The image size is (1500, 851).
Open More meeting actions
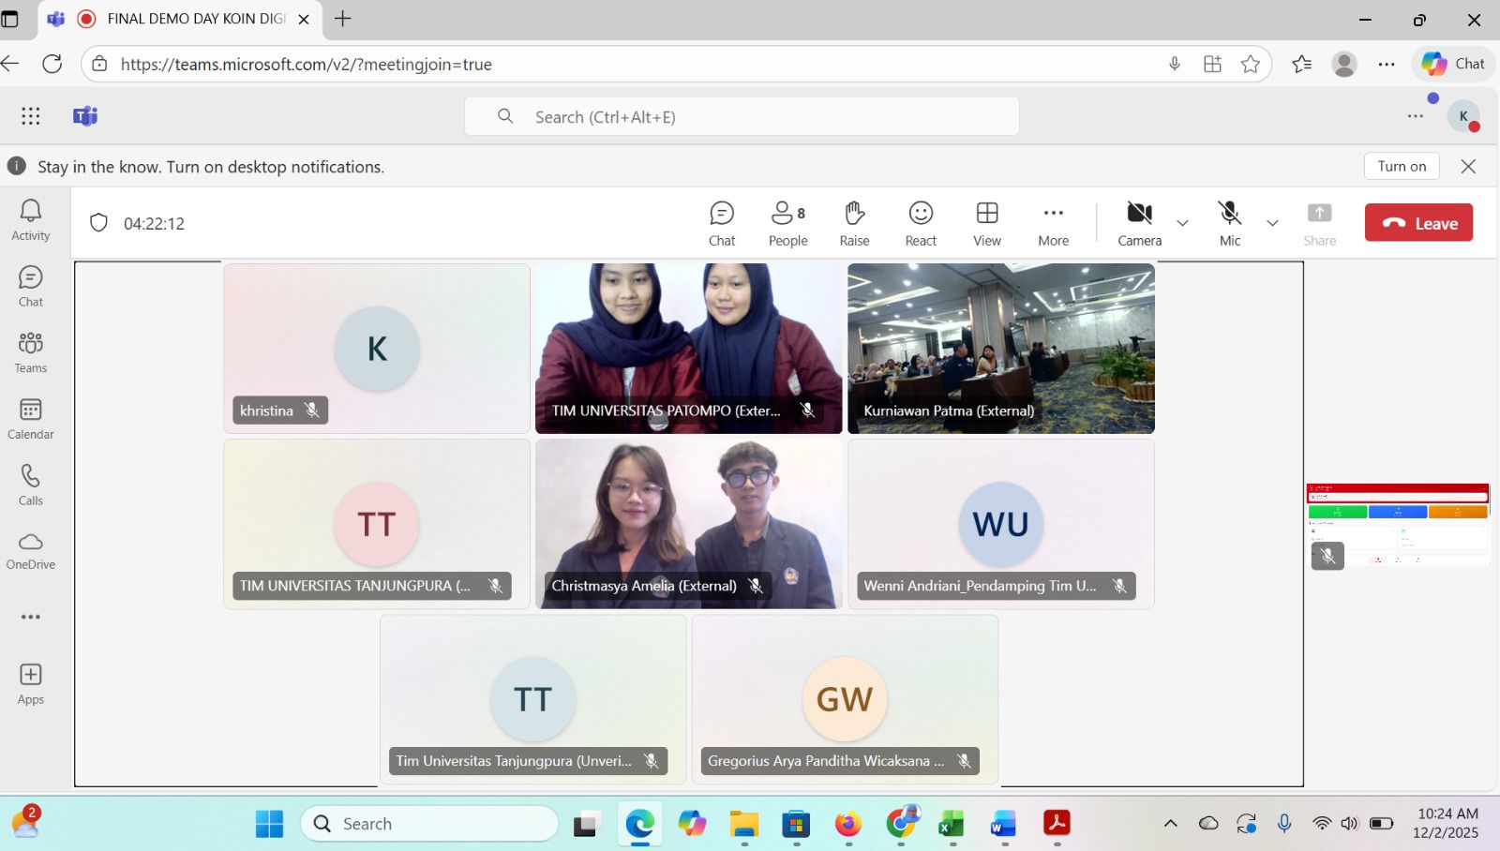click(x=1053, y=223)
